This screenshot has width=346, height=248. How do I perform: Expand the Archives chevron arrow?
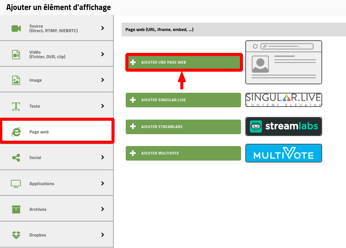[103, 209]
